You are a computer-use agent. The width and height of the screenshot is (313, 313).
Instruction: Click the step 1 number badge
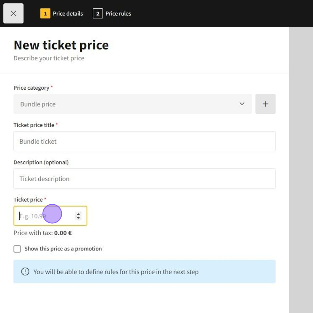click(45, 13)
